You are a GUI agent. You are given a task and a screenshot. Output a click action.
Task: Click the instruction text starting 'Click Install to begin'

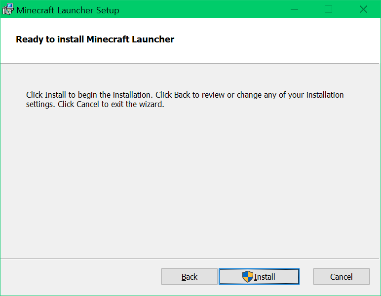(x=185, y=100)
